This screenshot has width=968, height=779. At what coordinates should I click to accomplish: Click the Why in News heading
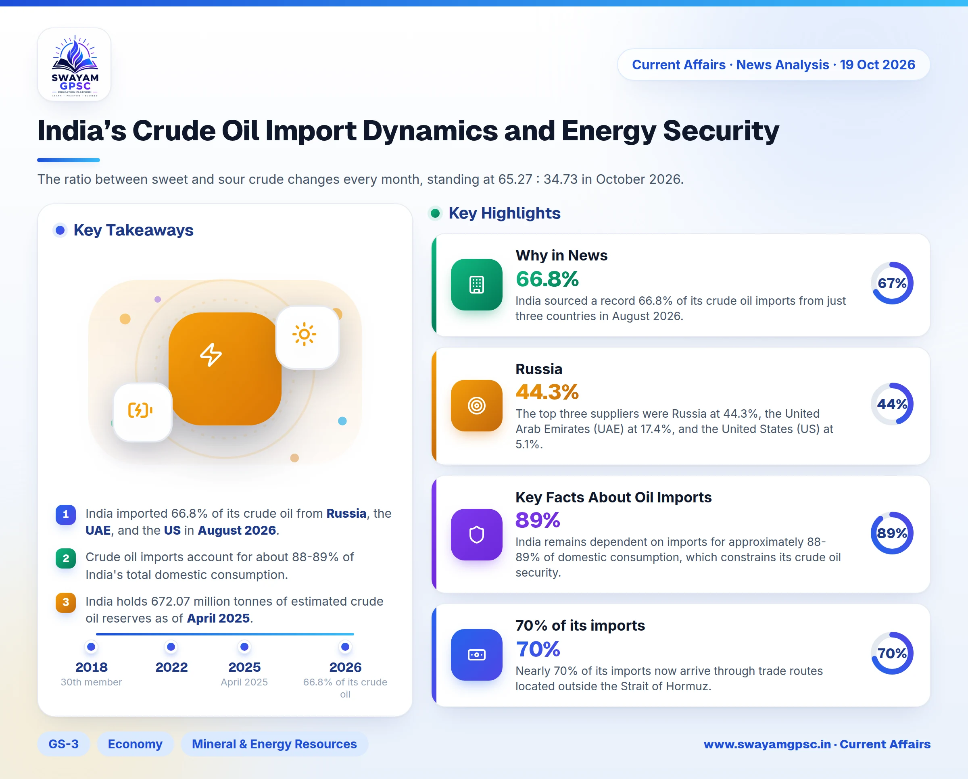click(561, 255)
